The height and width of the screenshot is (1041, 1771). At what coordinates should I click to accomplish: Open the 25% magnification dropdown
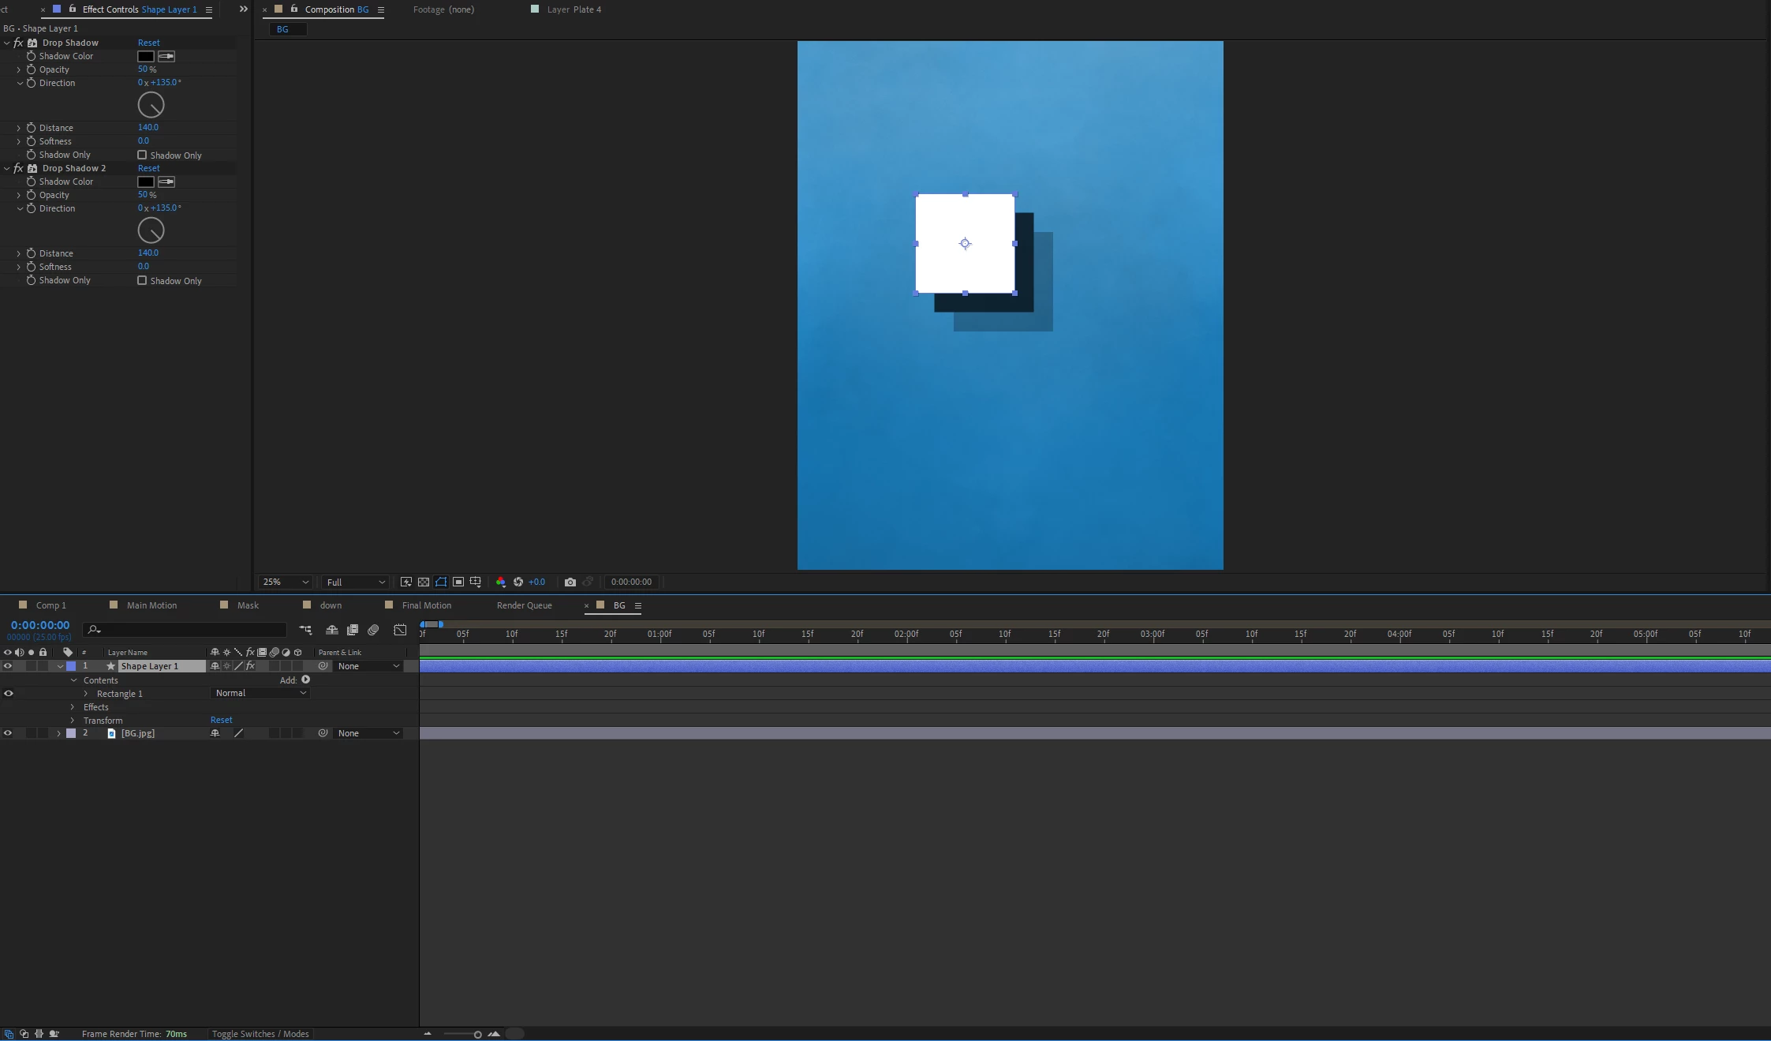coord(286,582)
